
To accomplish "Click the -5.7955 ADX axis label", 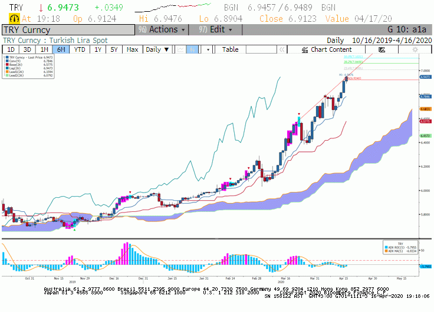I will [x=425, y=267].
